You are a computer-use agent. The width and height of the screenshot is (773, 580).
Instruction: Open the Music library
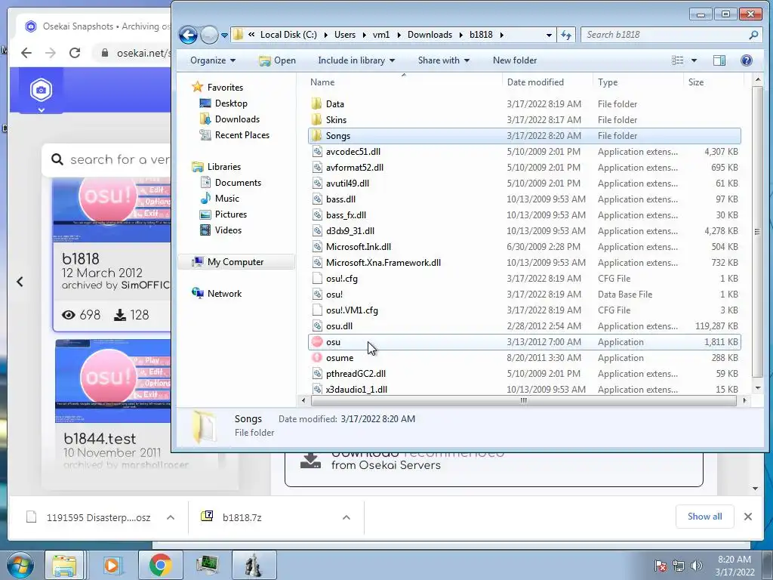point(220,199)
